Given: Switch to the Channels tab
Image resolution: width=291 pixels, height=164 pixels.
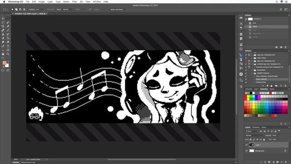Looking at the screenshot, I should (x=256, y=128).
